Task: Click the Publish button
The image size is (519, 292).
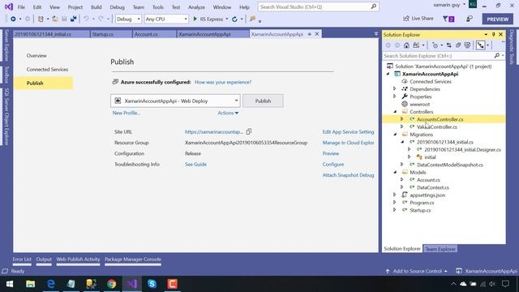Action: pyautogui.click(x=263, y=101)
